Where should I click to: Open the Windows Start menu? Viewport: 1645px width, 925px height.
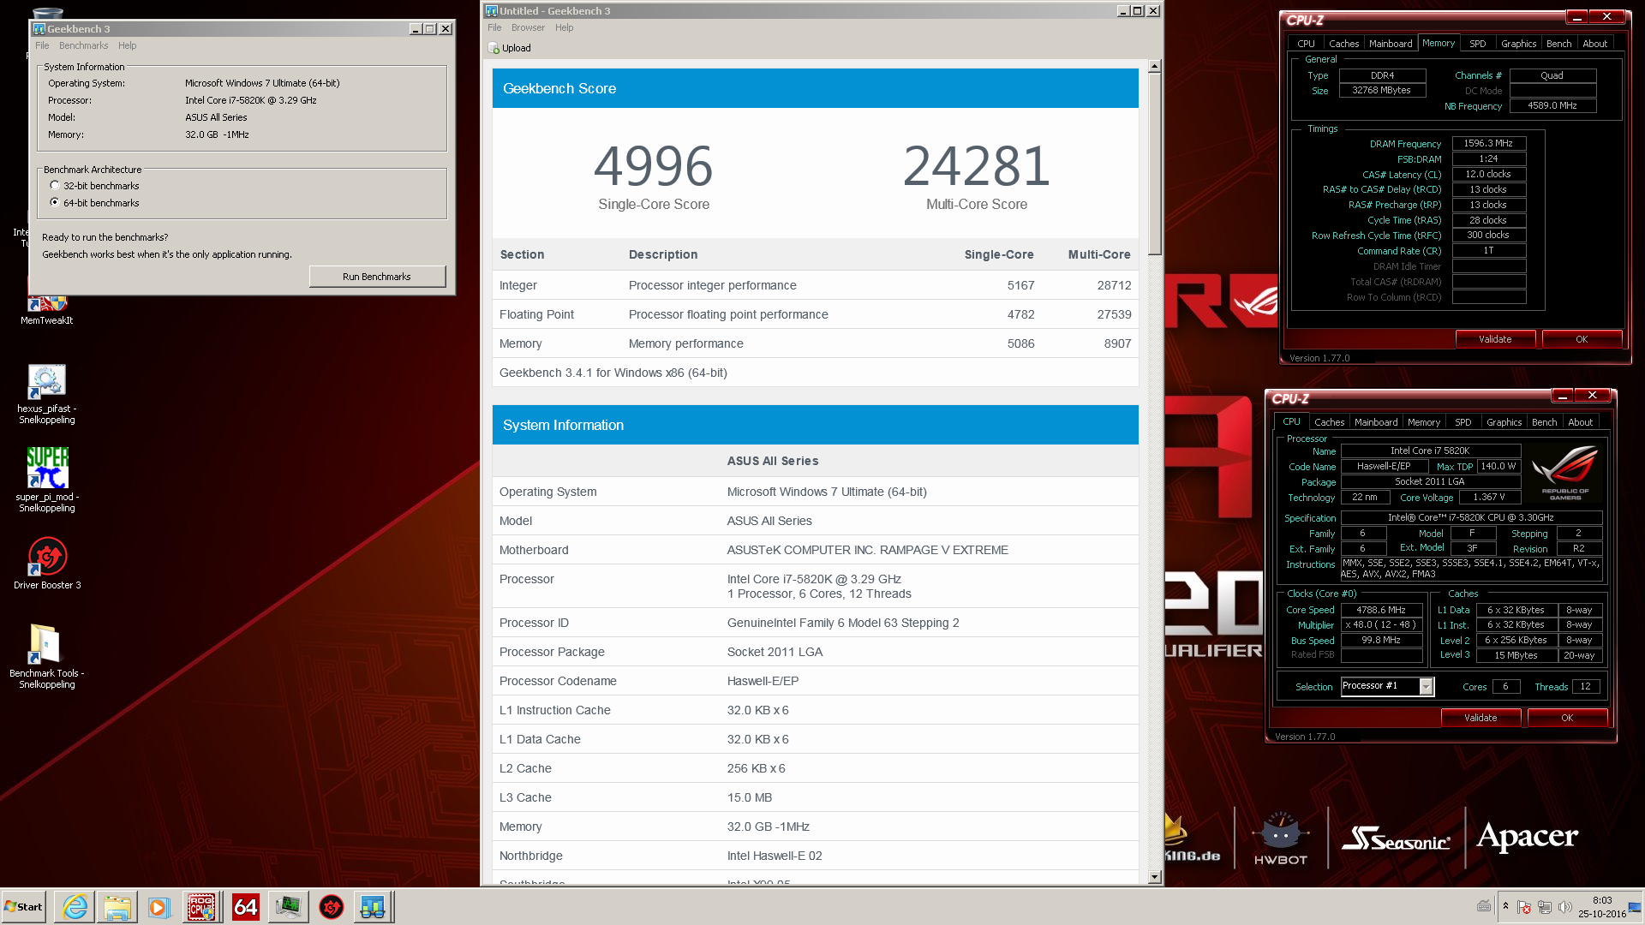tap(24, 907)
